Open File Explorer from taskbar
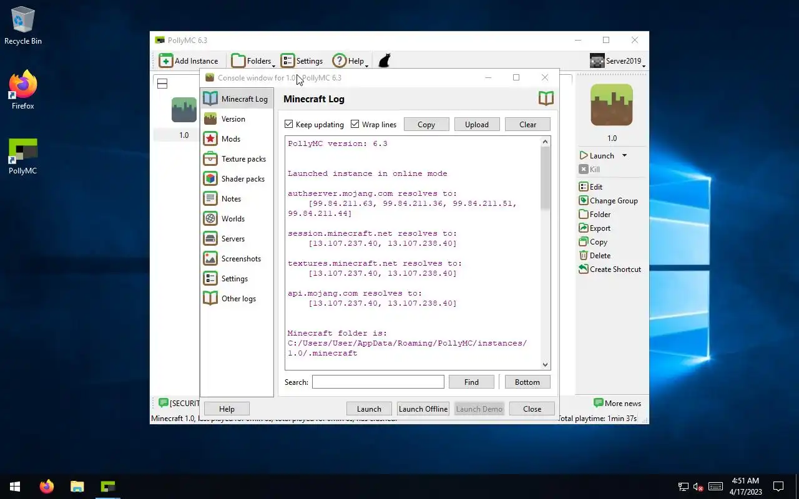This screenshot has width=799, height=499. (x=77, y=487)
